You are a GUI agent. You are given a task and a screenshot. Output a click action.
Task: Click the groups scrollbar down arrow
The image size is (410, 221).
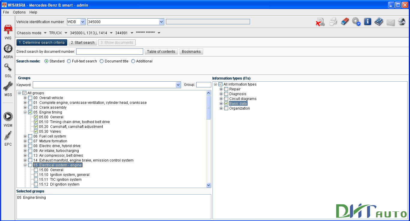click(209, 185)
